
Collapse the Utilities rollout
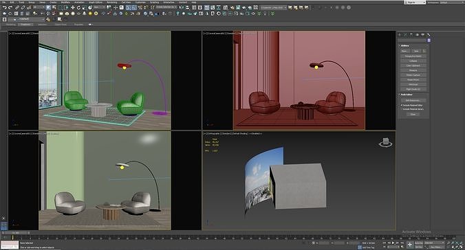click(404, 45)
